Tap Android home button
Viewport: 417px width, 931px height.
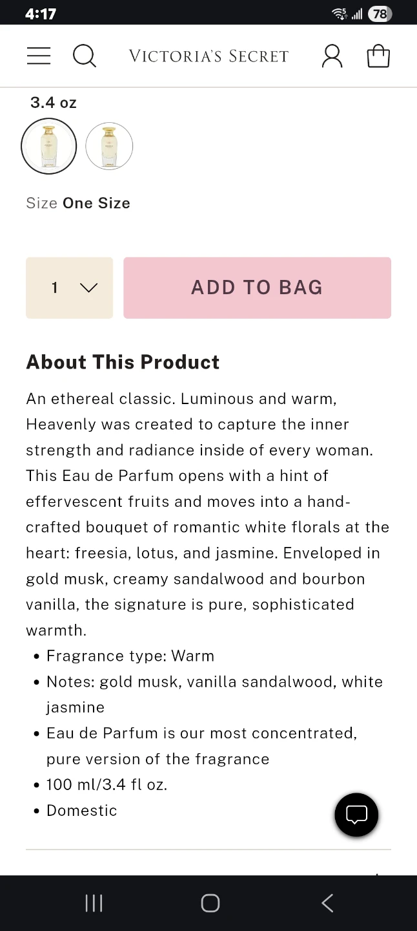pyautogui.click(x=210, y=903)
